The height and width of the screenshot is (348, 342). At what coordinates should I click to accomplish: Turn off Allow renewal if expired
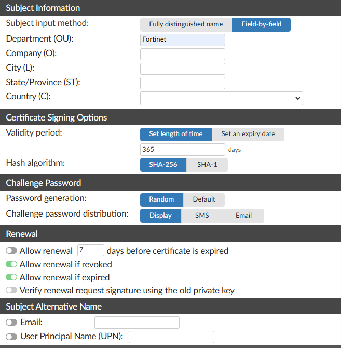pos(11,277)
